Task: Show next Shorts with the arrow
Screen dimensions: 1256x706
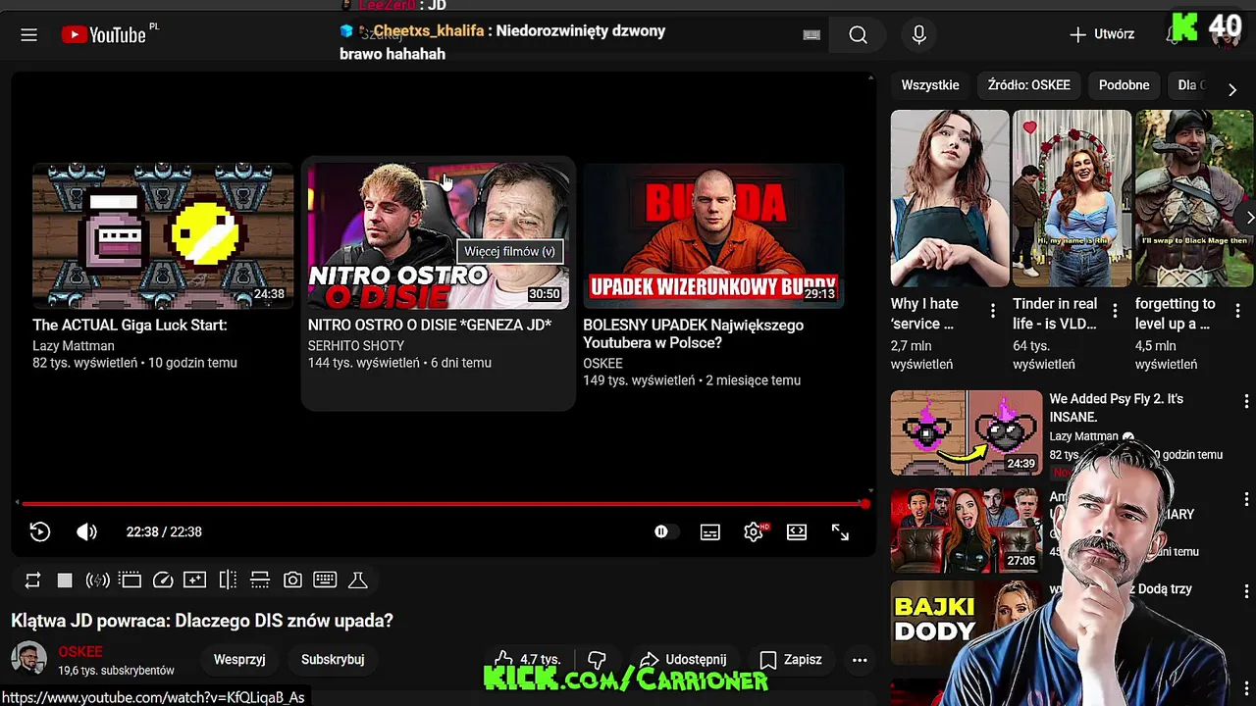Action: [1249, 218]
